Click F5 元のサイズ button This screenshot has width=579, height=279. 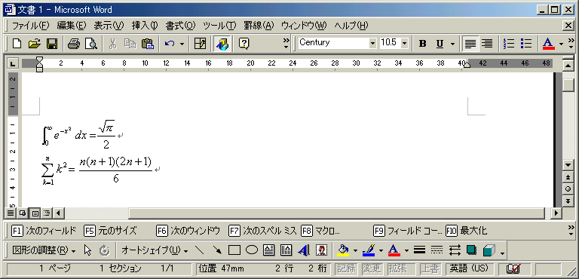(x=110, y=231)
